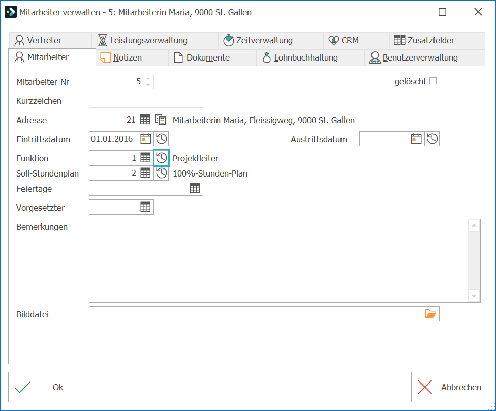Viewport: 496px width, 411px height.
Task: Click the application logo in title bar
Action: click(x=11, y=12)
